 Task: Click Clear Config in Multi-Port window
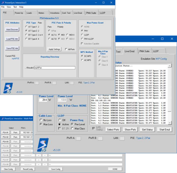coord(8,169)
